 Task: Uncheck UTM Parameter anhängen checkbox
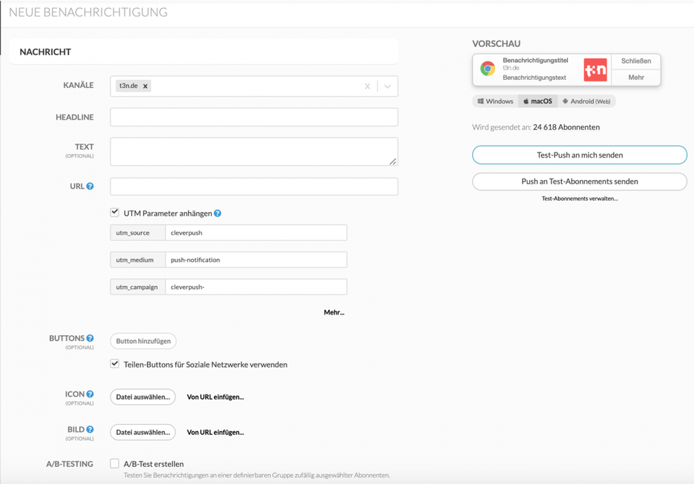click(115, 213)
